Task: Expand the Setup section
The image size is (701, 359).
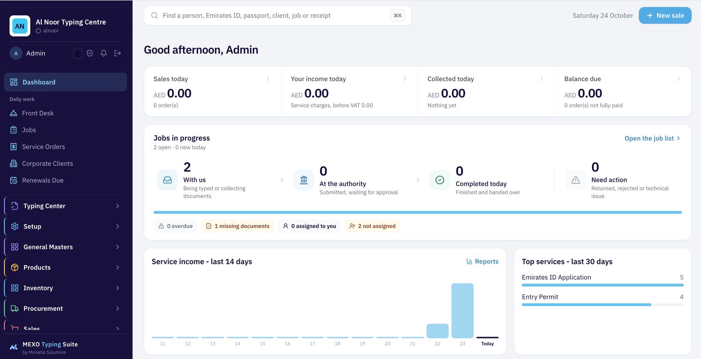Action: pos(65,227)
